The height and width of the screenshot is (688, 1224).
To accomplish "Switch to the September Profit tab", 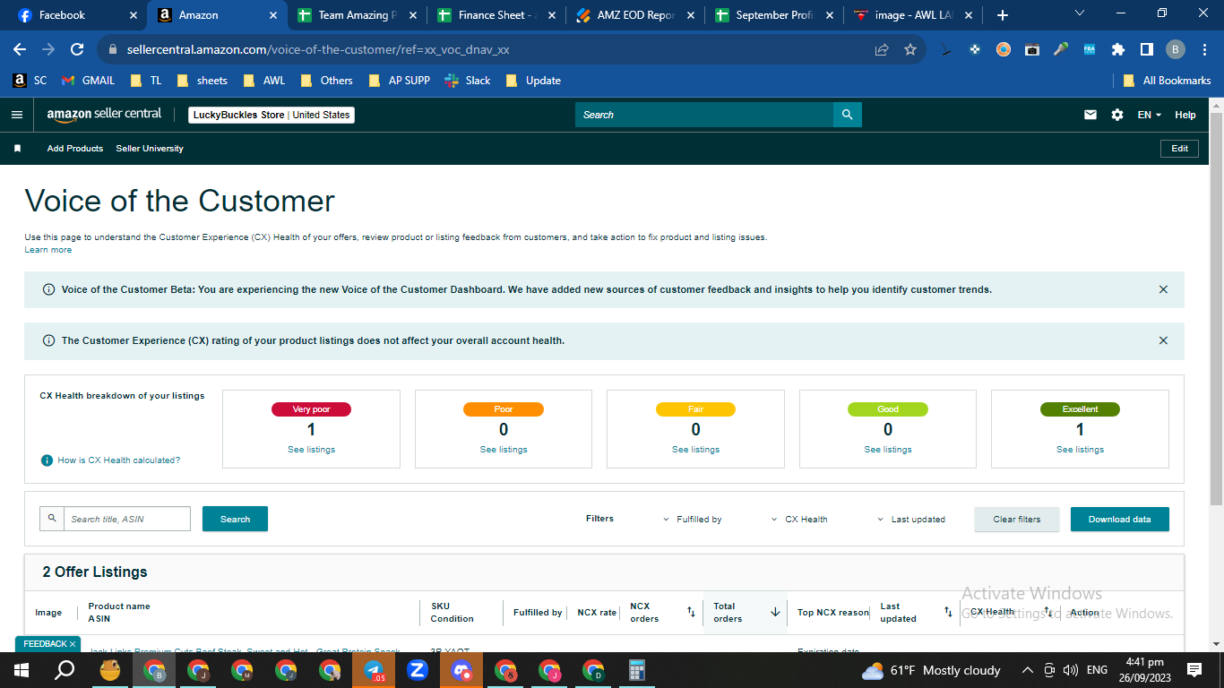I will pos(773,15).
